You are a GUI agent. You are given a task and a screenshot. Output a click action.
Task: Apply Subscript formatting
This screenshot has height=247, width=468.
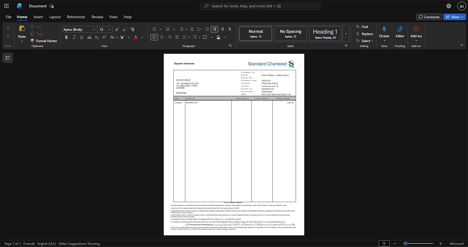pyautogui.click(x=97, y=37)
